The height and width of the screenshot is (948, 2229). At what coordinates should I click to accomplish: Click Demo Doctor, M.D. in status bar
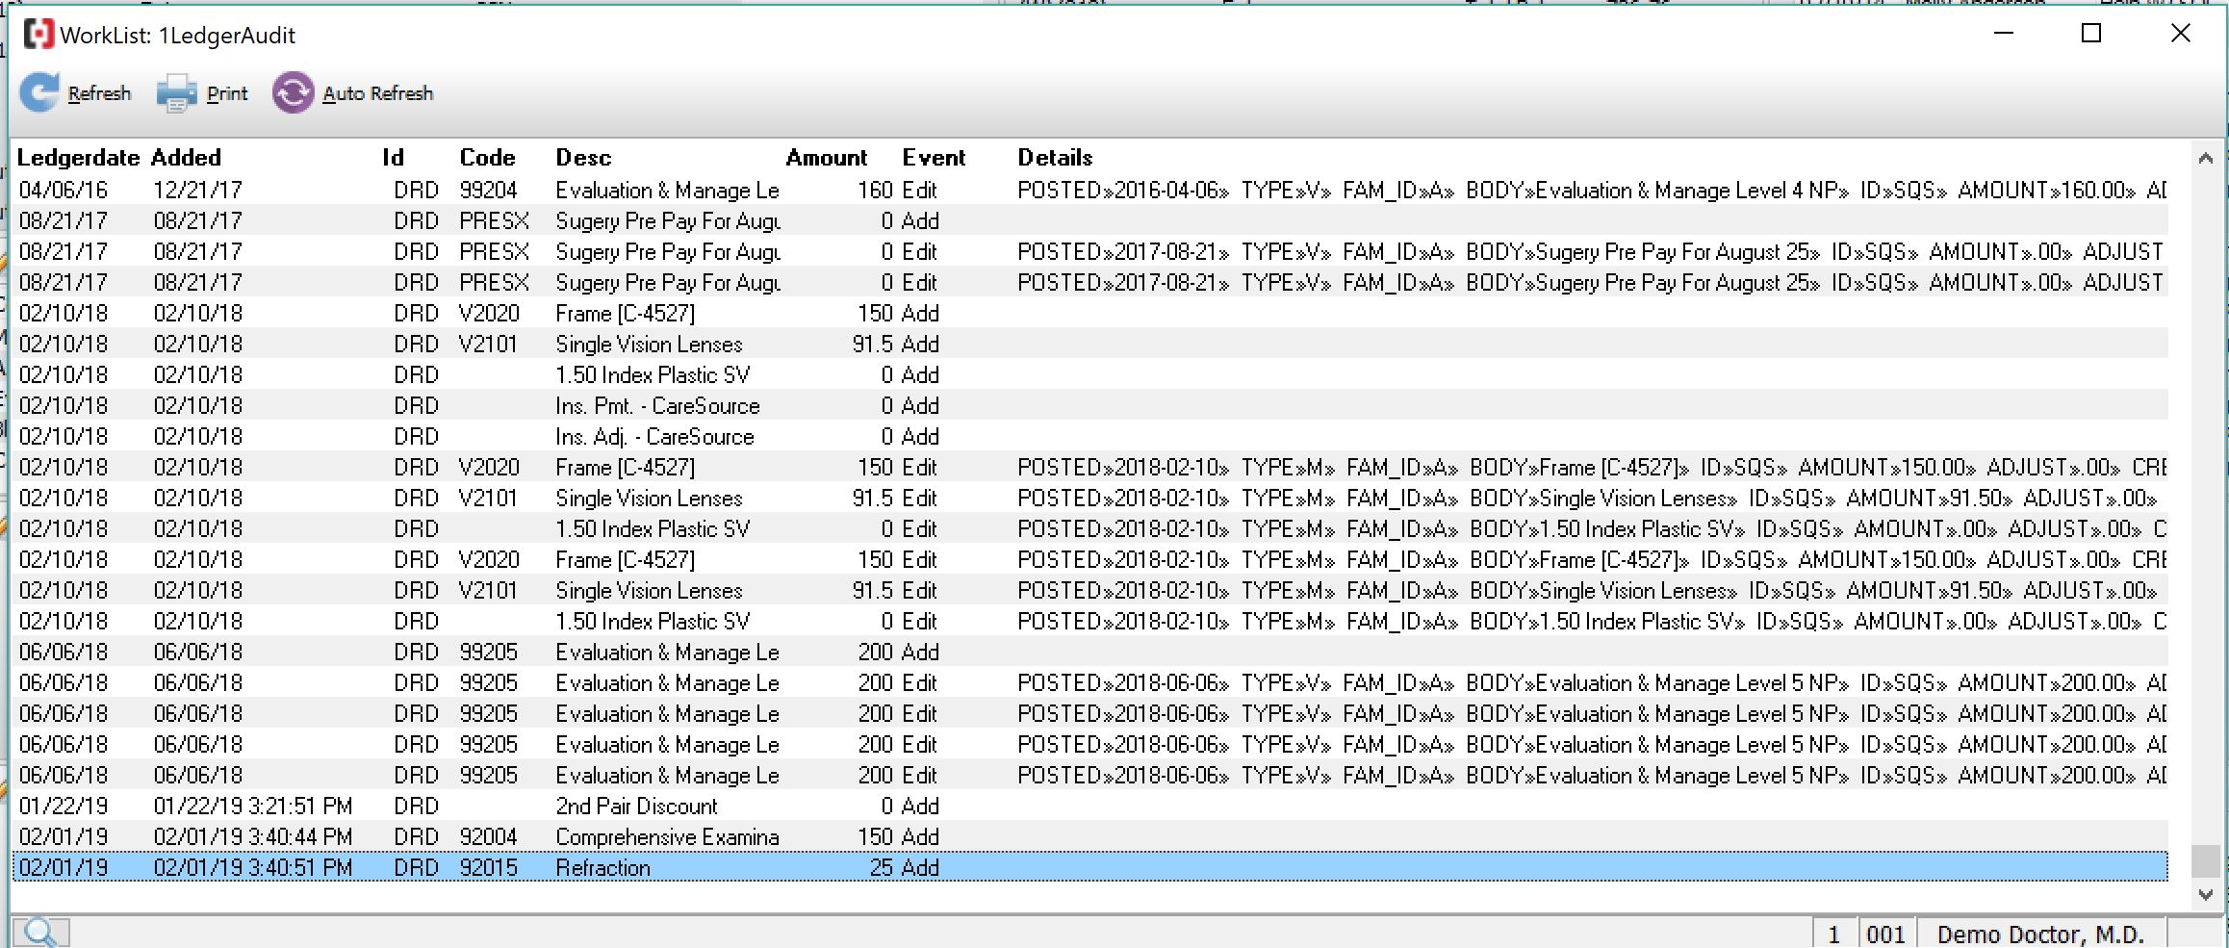[2039, 935]
